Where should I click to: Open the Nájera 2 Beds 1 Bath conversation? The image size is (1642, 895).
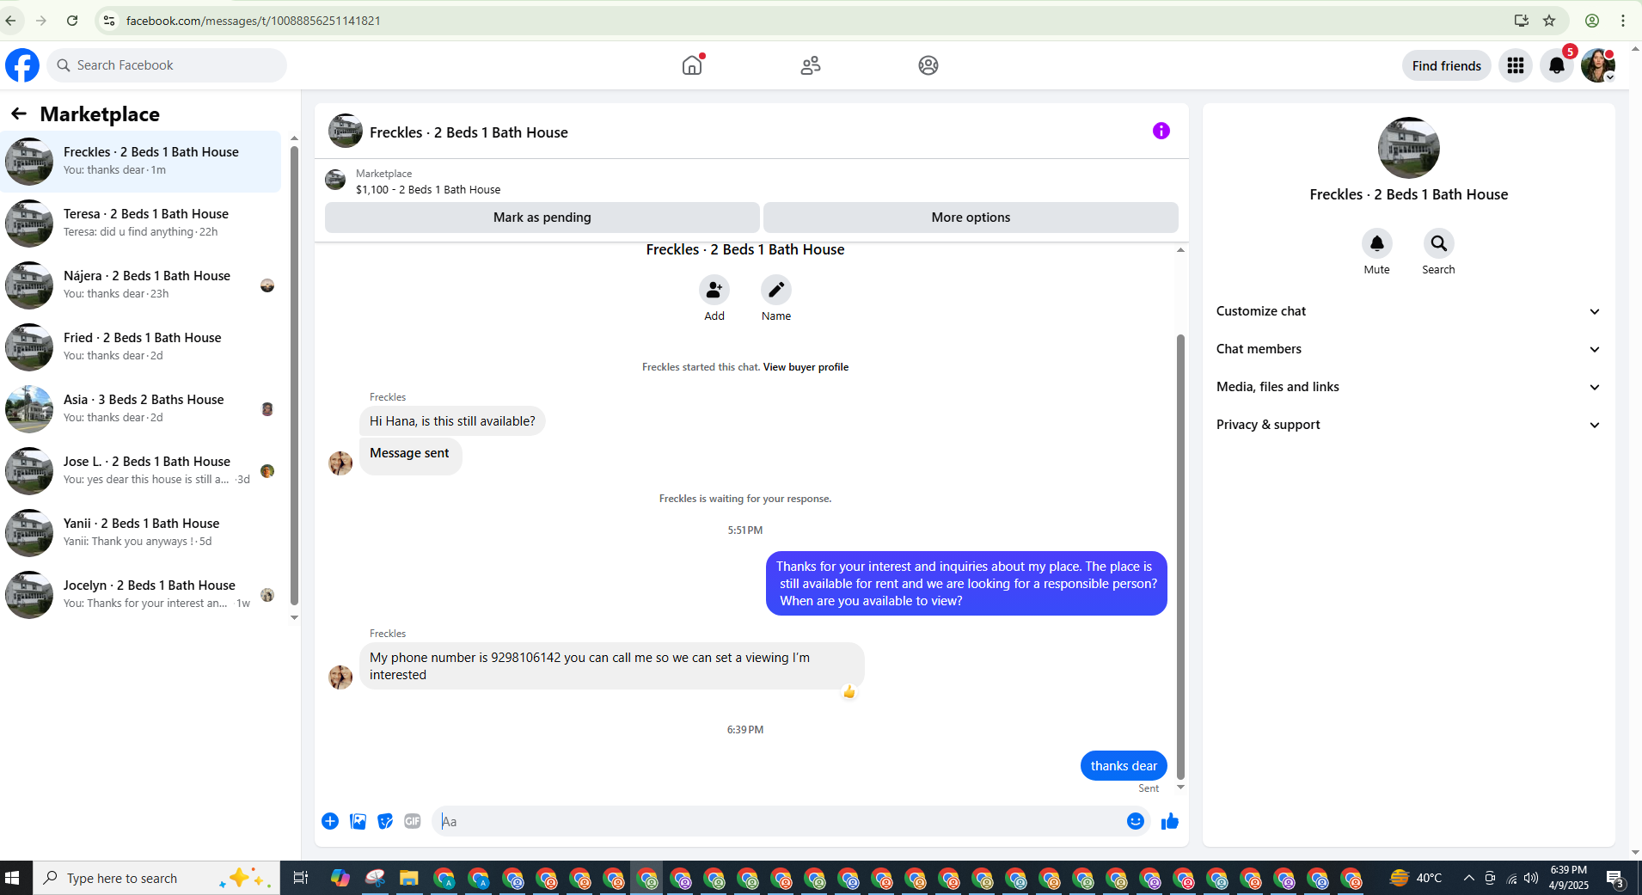tap(141, 285)
